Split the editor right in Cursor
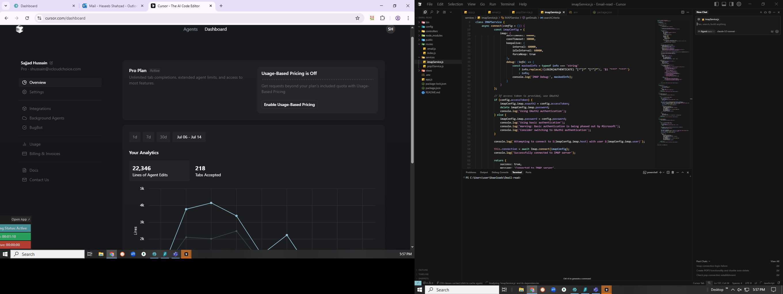 (x=683, y=12)
